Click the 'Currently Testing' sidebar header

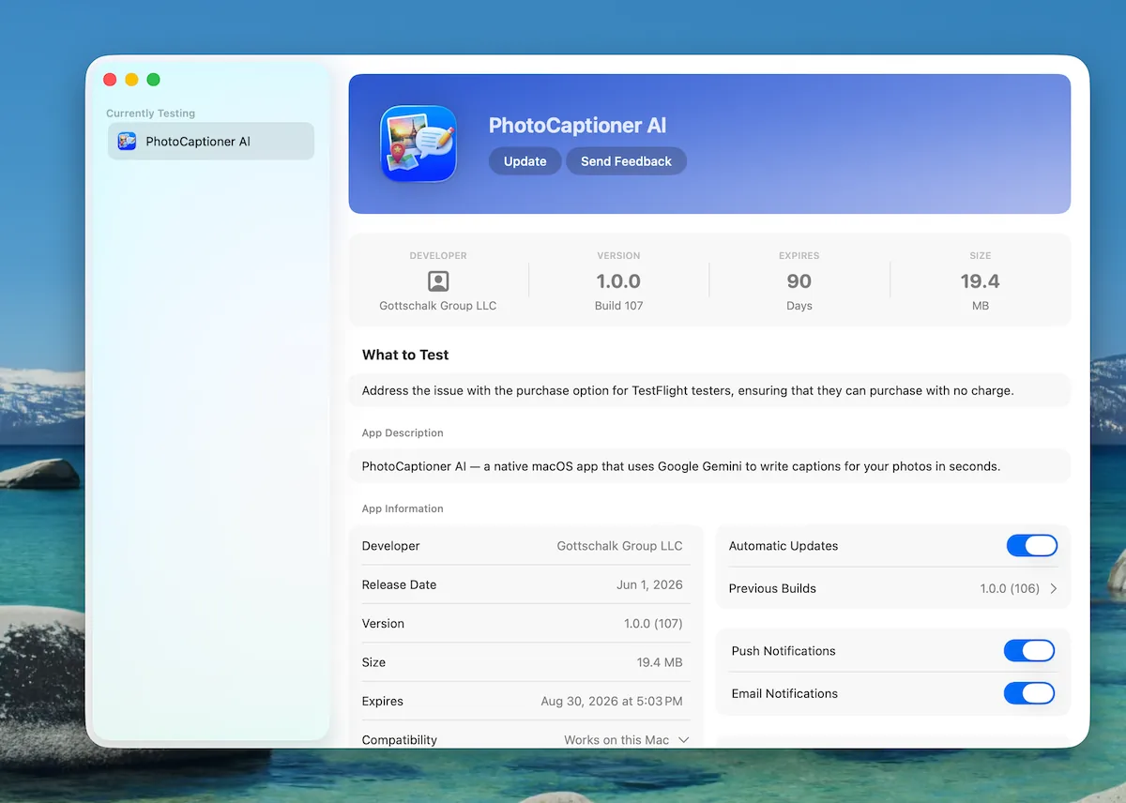point(151,114)
